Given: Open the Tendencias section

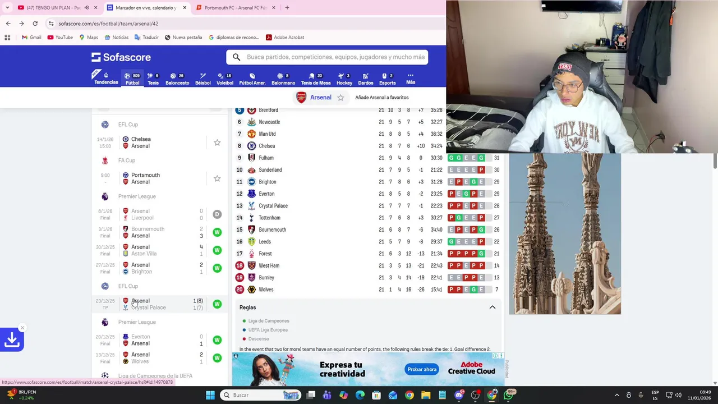Looking at the screenshot, I should tap(106, 78).
